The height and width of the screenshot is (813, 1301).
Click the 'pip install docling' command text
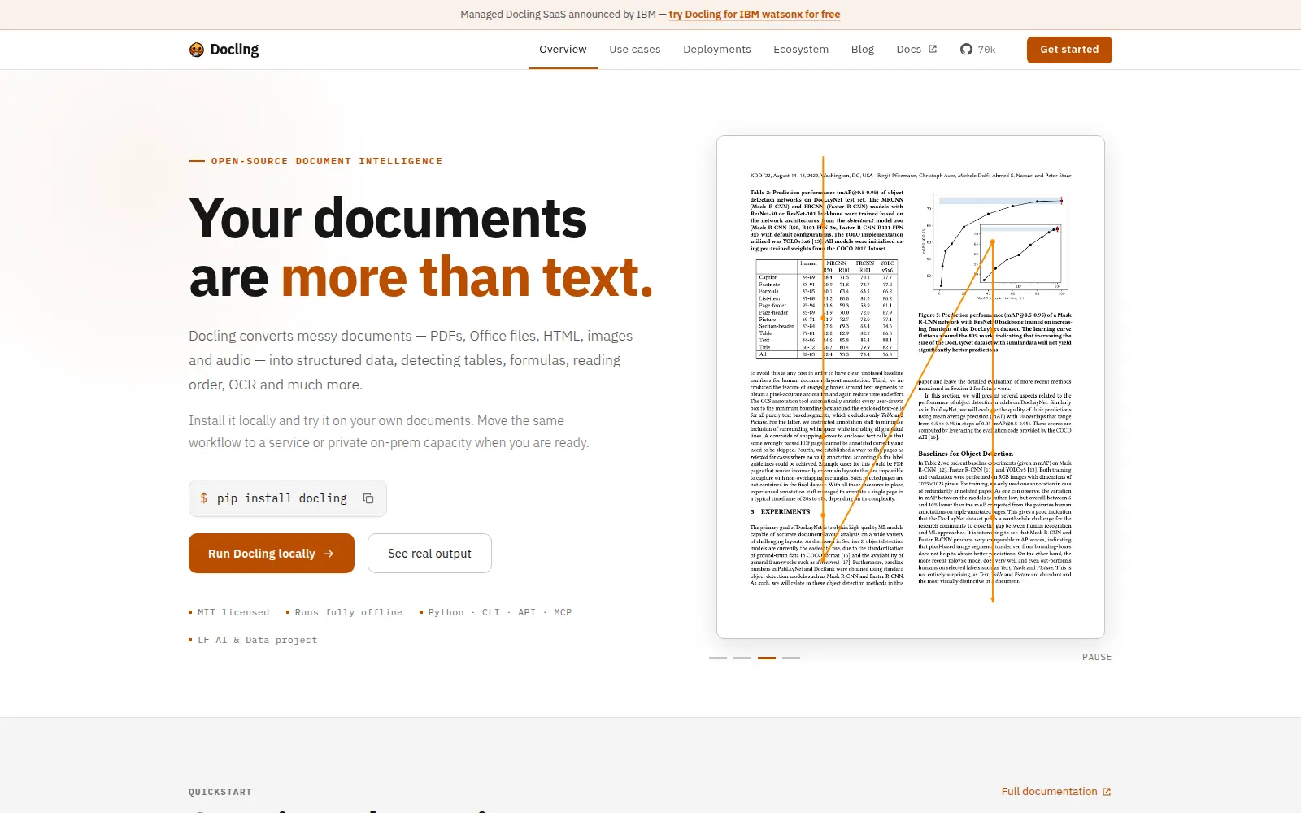[x=281, y=498]
